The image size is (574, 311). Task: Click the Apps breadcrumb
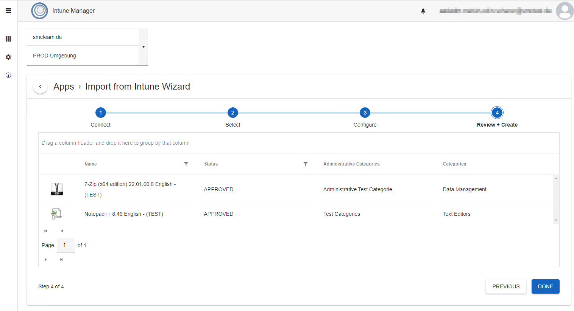(x=64, y=87)
